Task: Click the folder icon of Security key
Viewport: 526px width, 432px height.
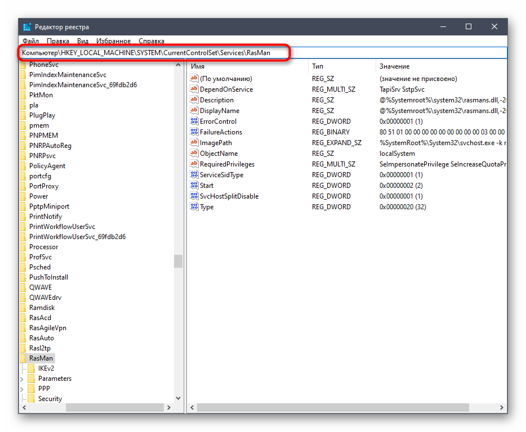Action: (x=32, y=398)
